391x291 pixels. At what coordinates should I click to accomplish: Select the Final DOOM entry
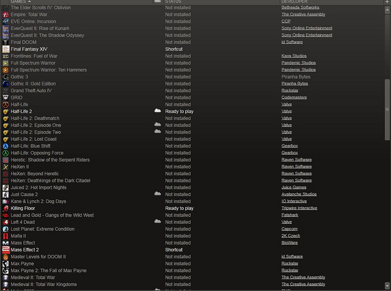(192, 42)
